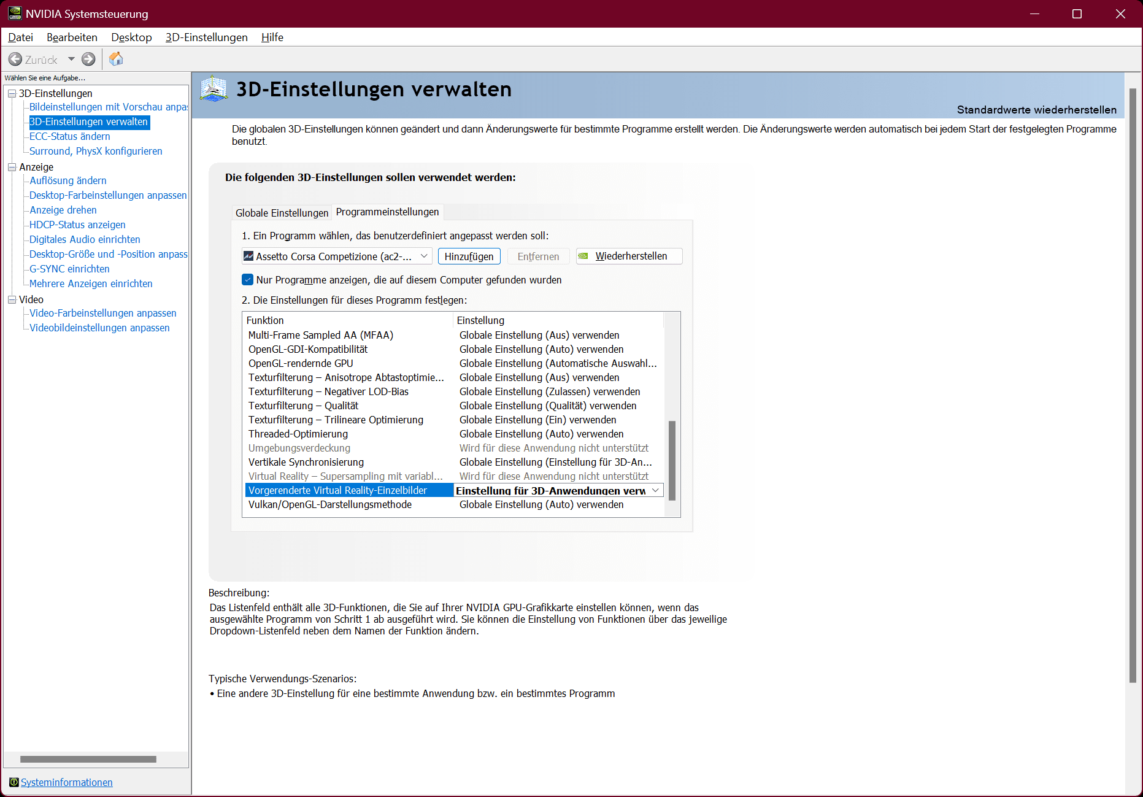Open the home start page icon
Image resolution: width=1143 pixels, height=797 pixels.
click(116, 59)
